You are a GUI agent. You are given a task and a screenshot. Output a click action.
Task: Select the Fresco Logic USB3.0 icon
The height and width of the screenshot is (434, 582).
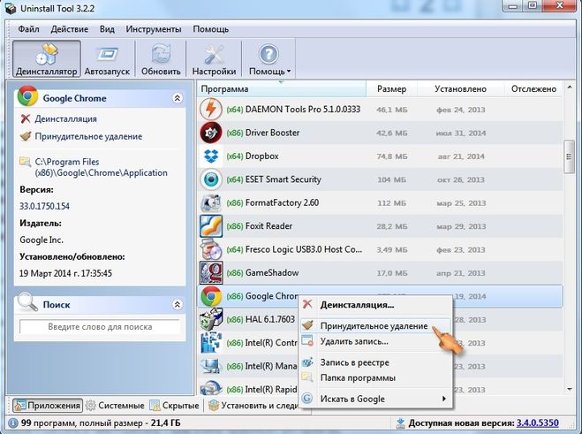point(211,249)
